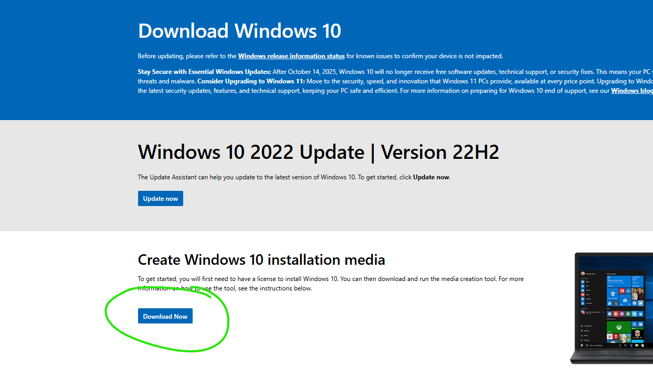The height and width of the screenshot is (389, 653).
Task: Open the Windows blog link
Action: 632,91
